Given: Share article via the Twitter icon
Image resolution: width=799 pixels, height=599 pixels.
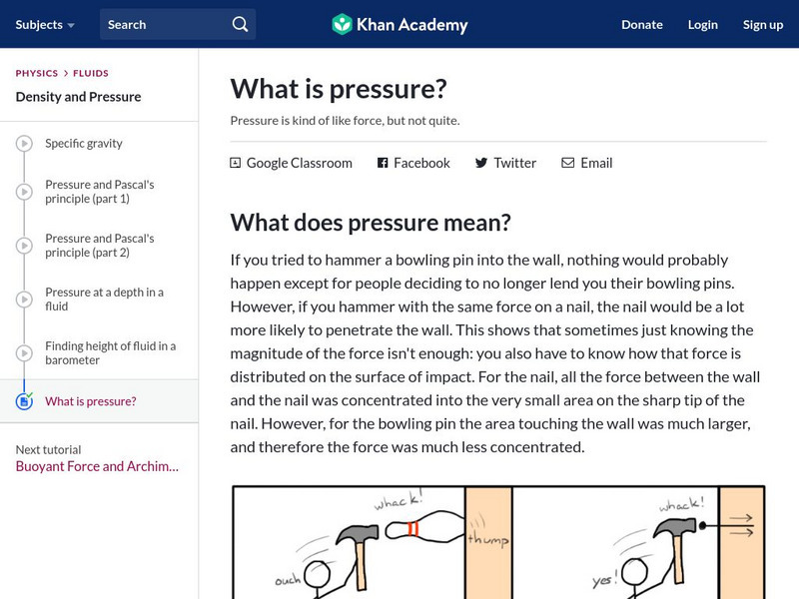Looking at the screenshot, I should 480,163.
